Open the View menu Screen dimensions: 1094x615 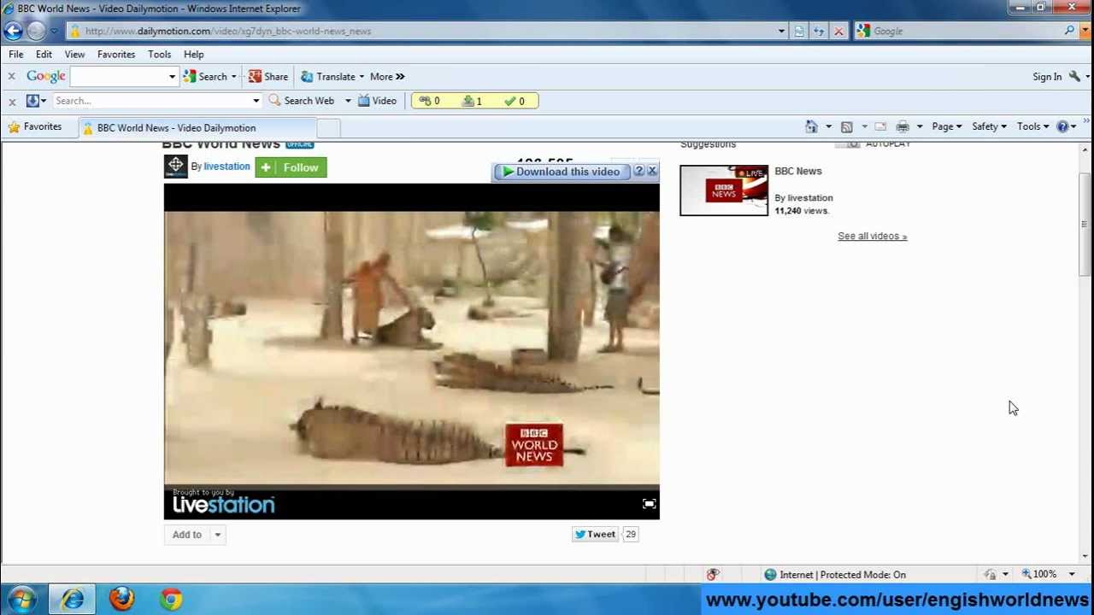pos(74,54)
